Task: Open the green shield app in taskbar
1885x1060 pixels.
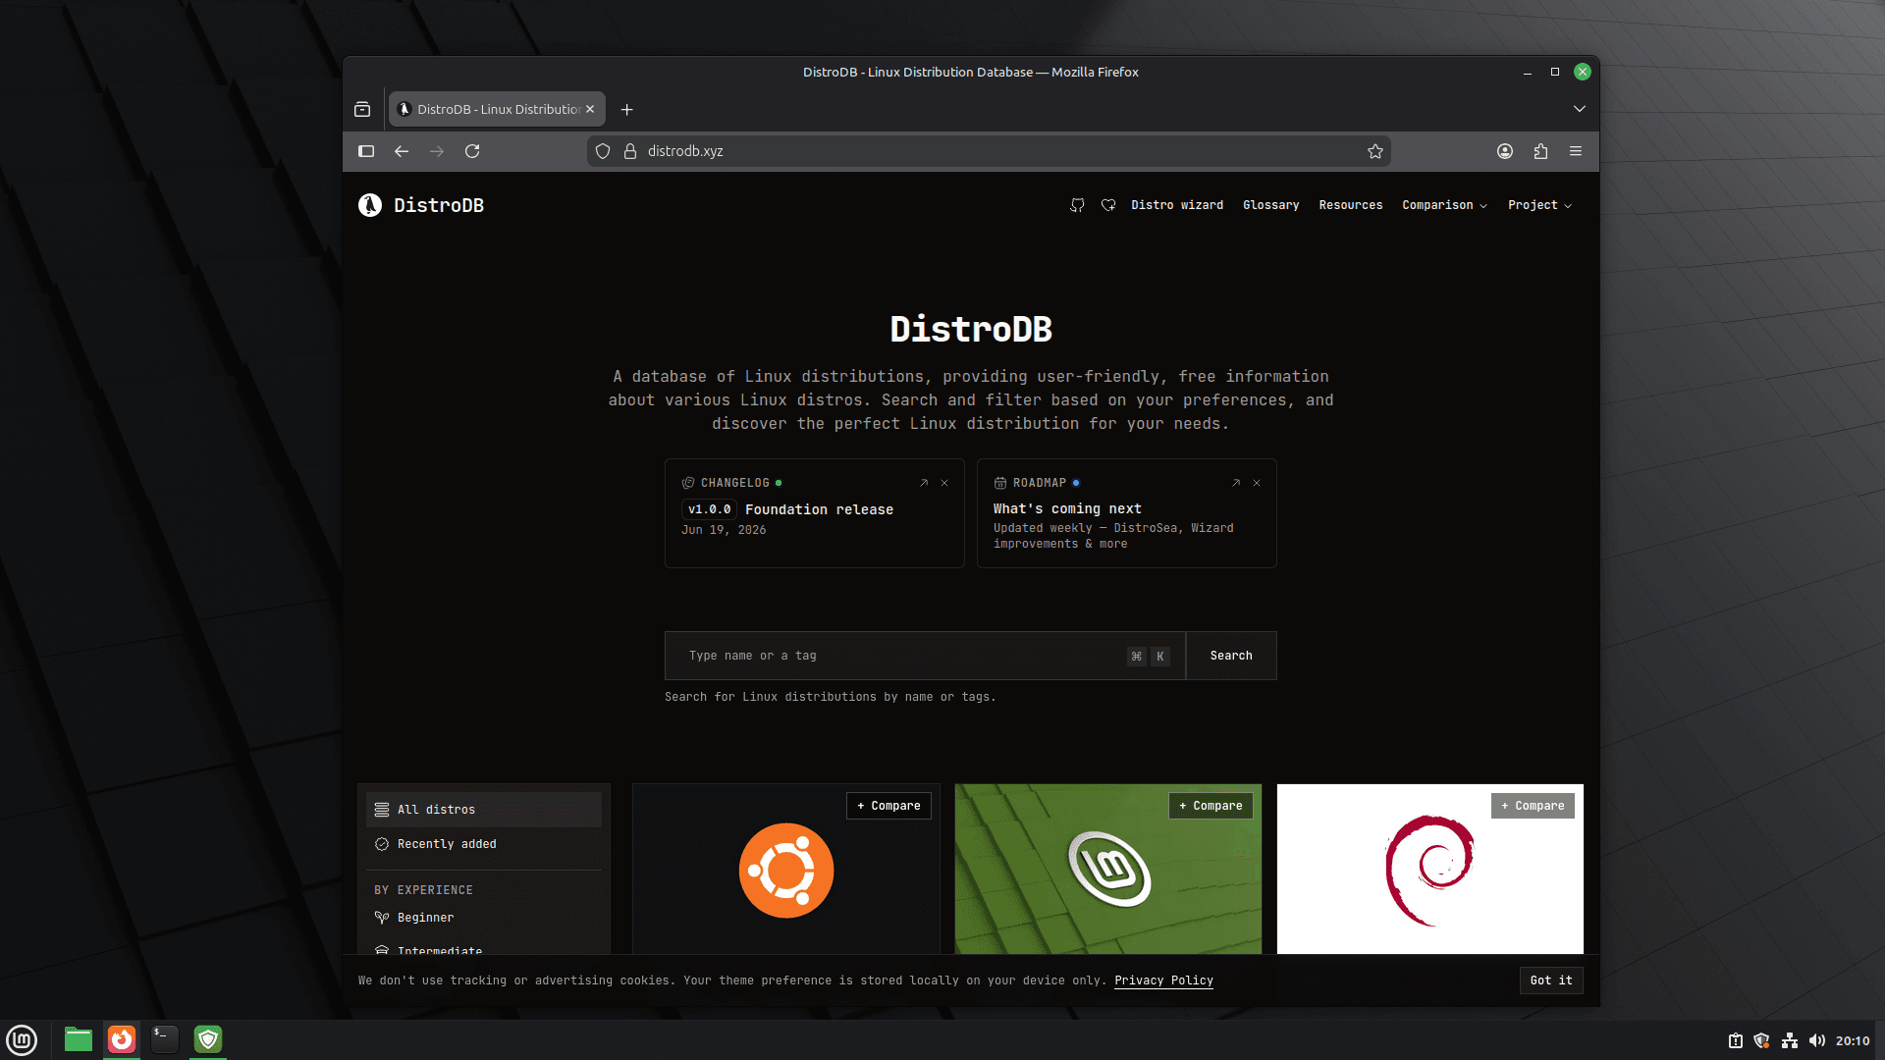Action: pos(208,1039)
